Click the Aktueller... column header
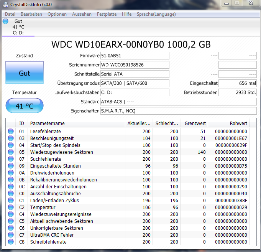 coord(139,124)
